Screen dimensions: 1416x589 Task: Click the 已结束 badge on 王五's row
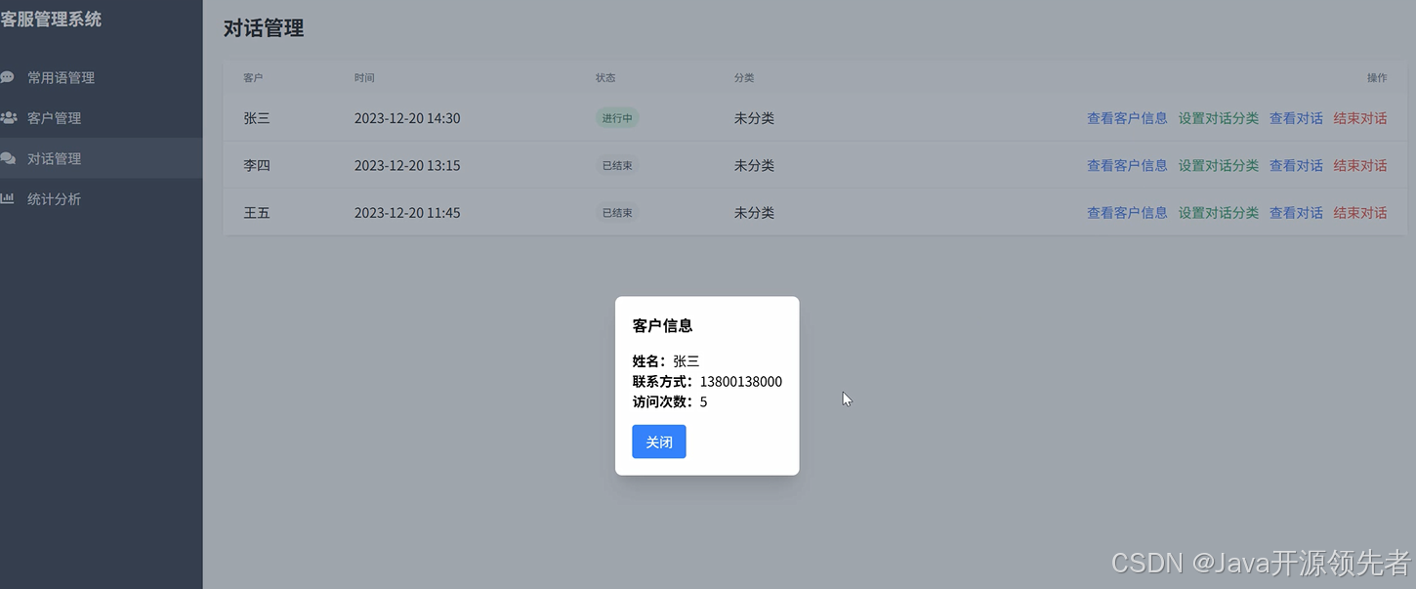point(616,212)
